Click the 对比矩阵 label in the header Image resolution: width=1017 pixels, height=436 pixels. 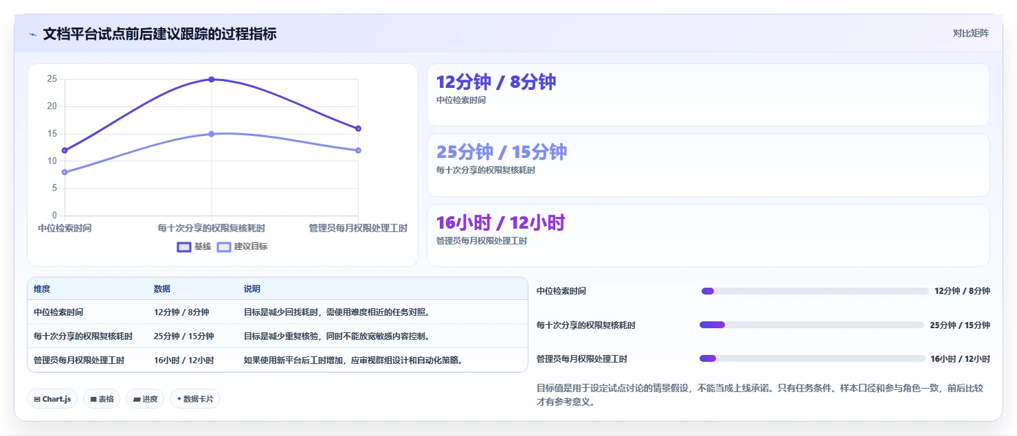click(971, 33)
